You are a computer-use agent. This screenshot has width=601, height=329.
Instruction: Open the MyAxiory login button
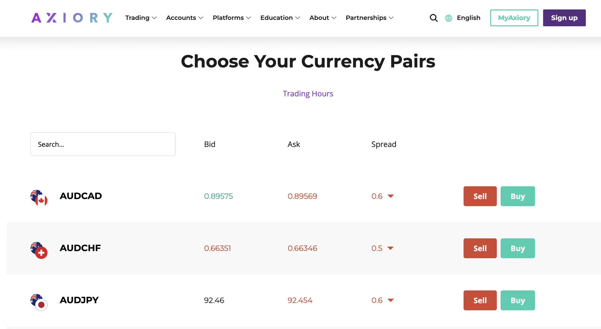point(514,18)
